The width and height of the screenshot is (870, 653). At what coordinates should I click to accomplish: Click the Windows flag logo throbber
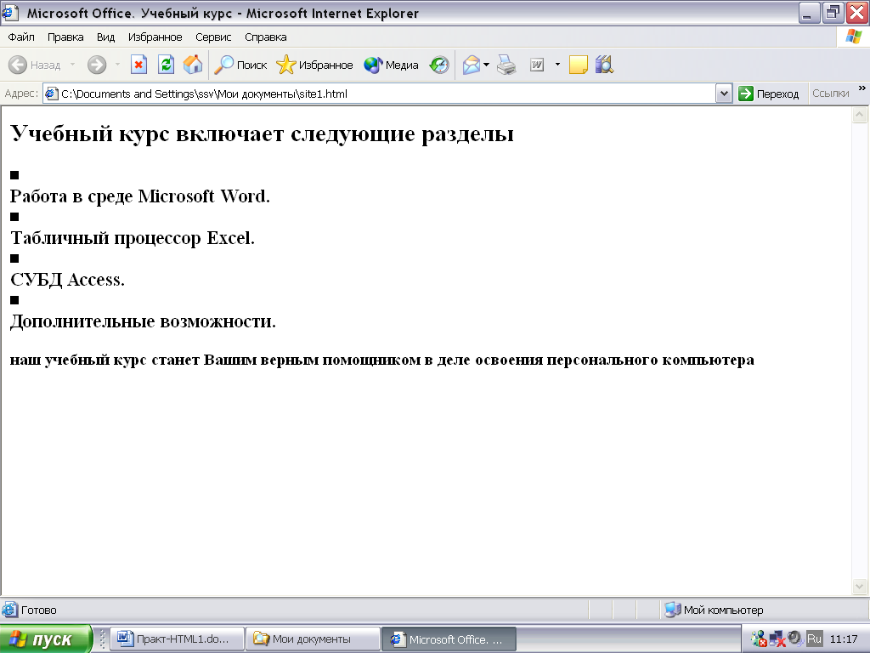[x=854, y=37]
